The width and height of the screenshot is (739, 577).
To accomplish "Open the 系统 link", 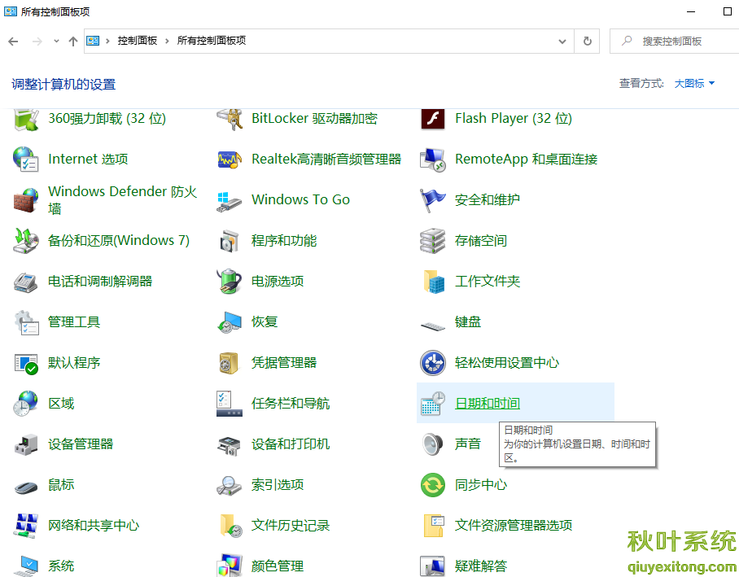I will (61, 566).
